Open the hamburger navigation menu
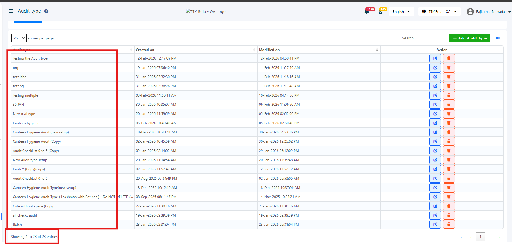The height and width of the screenshot is (244, 512). tap(11, 11)
